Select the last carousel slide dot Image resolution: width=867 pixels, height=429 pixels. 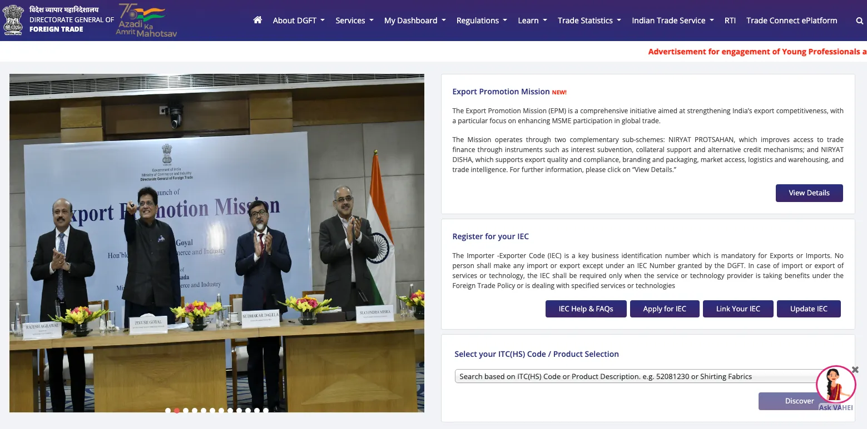(x=266, y=411)
